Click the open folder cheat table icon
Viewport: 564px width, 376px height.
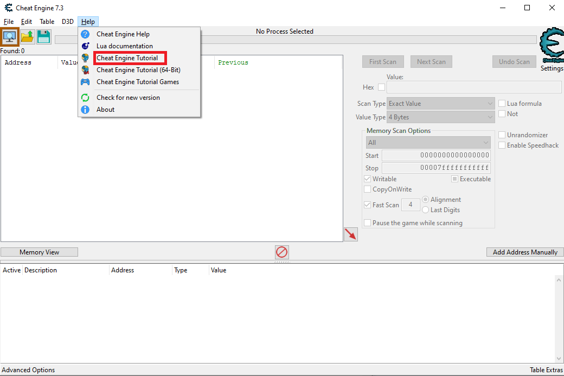click(27, 37)
